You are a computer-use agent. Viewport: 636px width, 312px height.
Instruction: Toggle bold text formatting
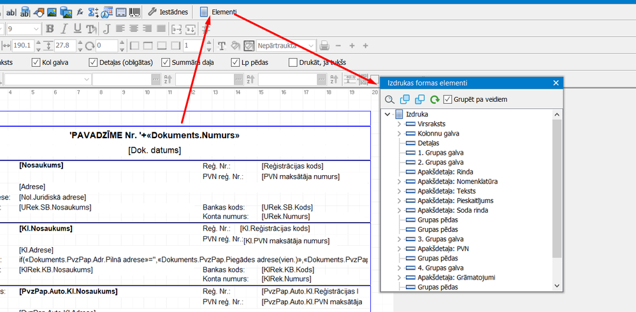(49, 29)
